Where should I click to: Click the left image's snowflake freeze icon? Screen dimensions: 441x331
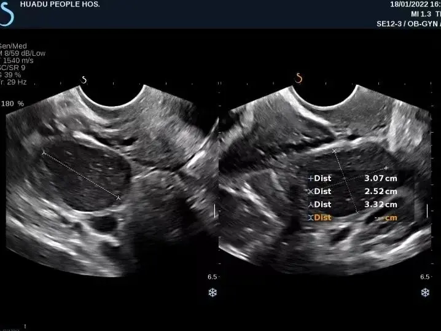click(213, 292)
